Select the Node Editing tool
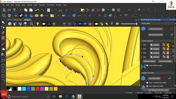This screenshot has width=176, height=99. [3, 28]
